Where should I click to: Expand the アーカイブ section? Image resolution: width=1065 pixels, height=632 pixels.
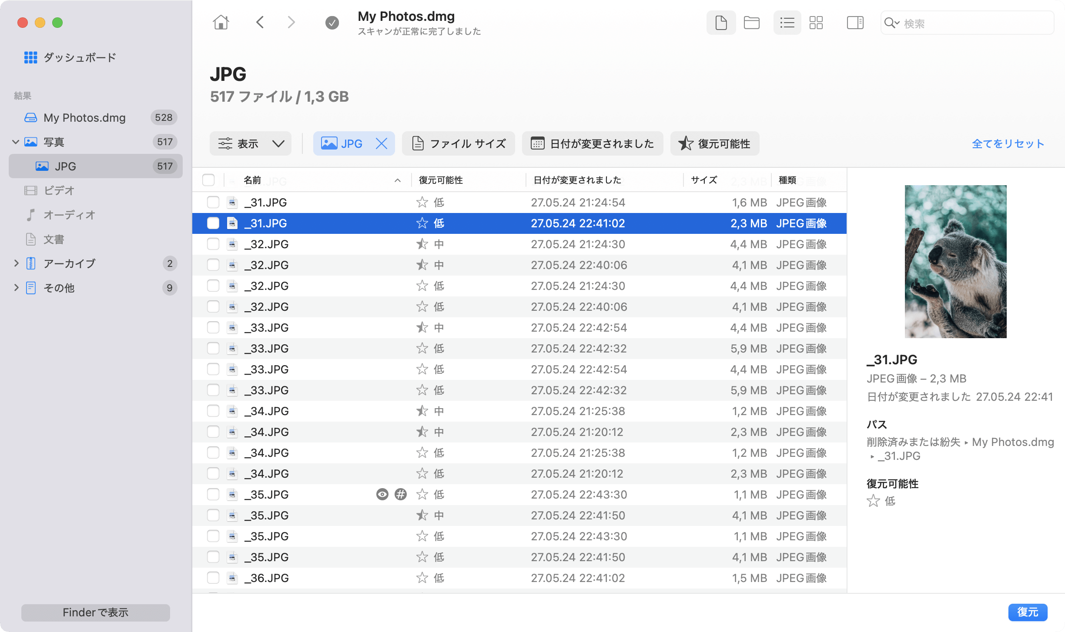(16, 263)
